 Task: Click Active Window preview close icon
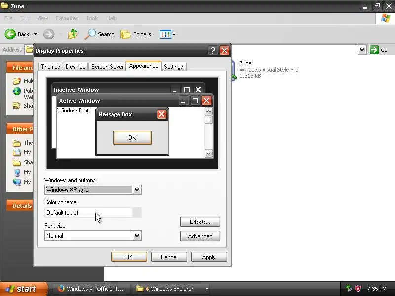[x=206, y=101]
